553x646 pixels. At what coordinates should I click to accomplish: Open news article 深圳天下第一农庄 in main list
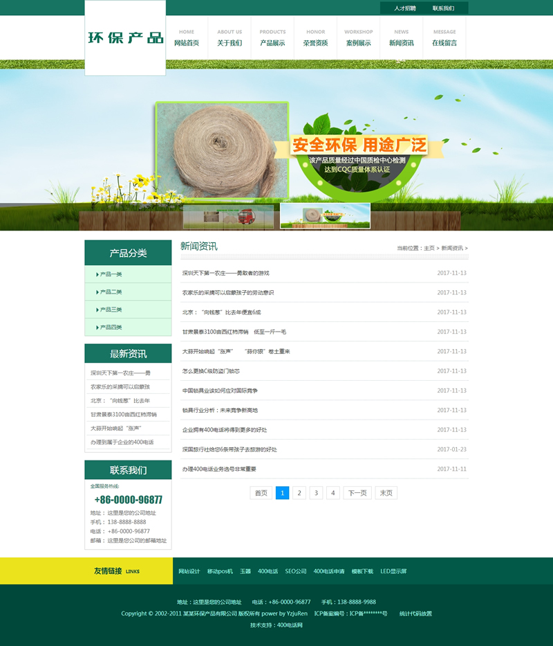click(226, 273)
